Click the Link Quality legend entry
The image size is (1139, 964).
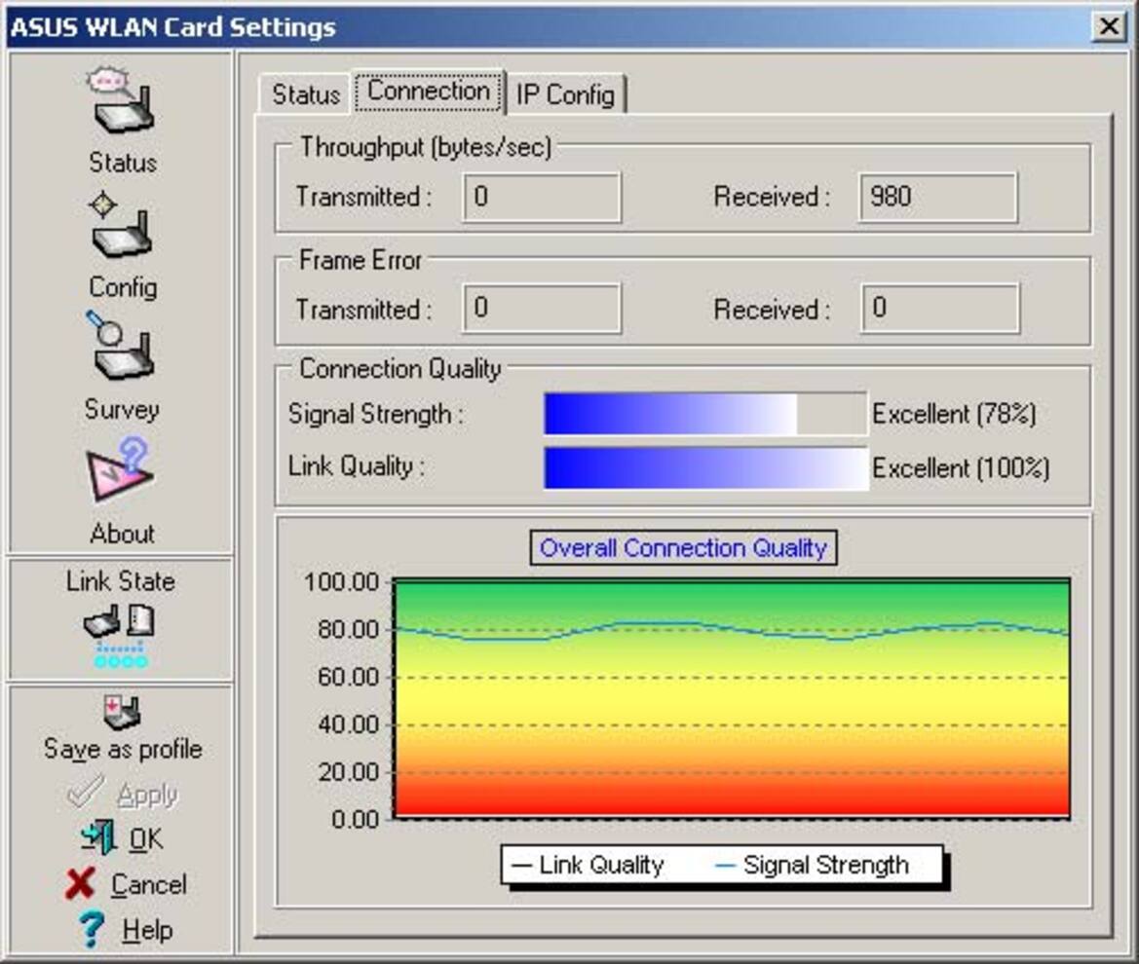click(588, 866)
